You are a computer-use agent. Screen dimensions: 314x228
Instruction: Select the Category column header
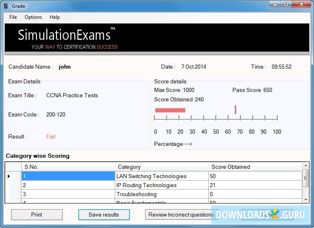[x=162, y=167]
